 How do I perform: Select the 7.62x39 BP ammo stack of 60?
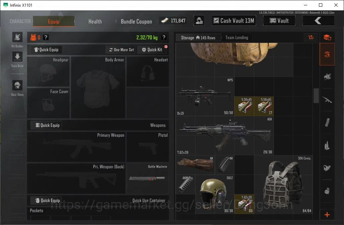click(x=244, y=204)
